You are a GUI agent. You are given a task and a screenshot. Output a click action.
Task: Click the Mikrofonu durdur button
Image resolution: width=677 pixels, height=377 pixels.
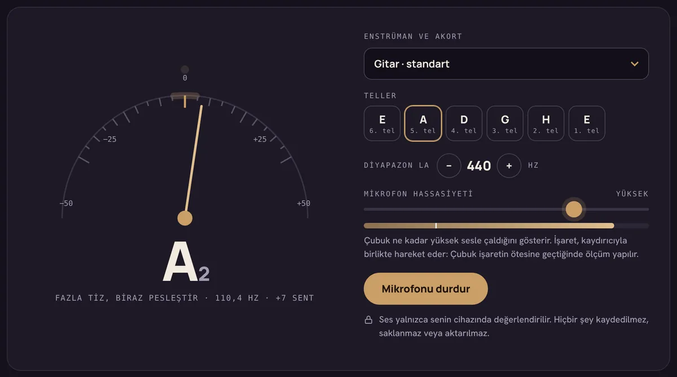coord(426,289)
